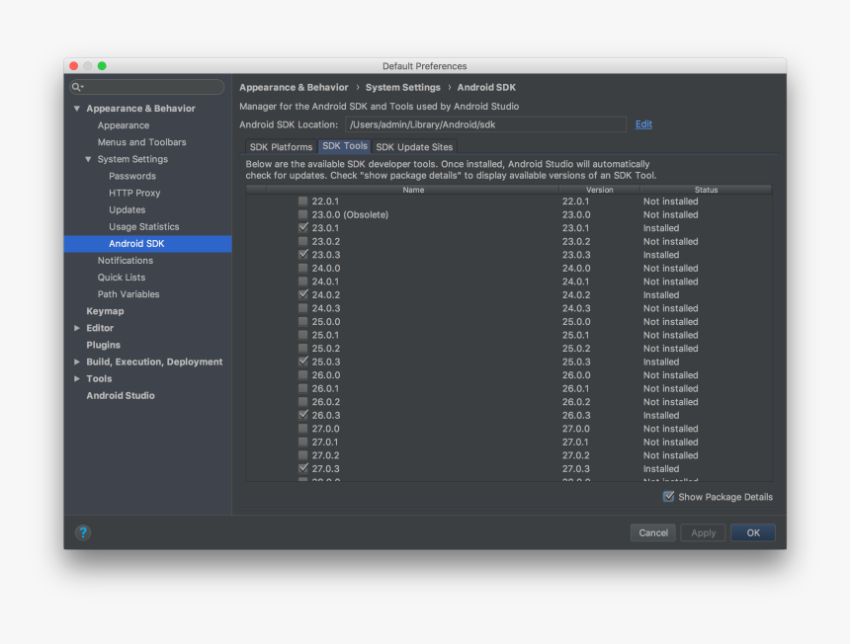The width and height of the screenshot is (850, 644).
Task: Click Appearance & Behavior breadcrumb text
Action: [x=294, y=87]
